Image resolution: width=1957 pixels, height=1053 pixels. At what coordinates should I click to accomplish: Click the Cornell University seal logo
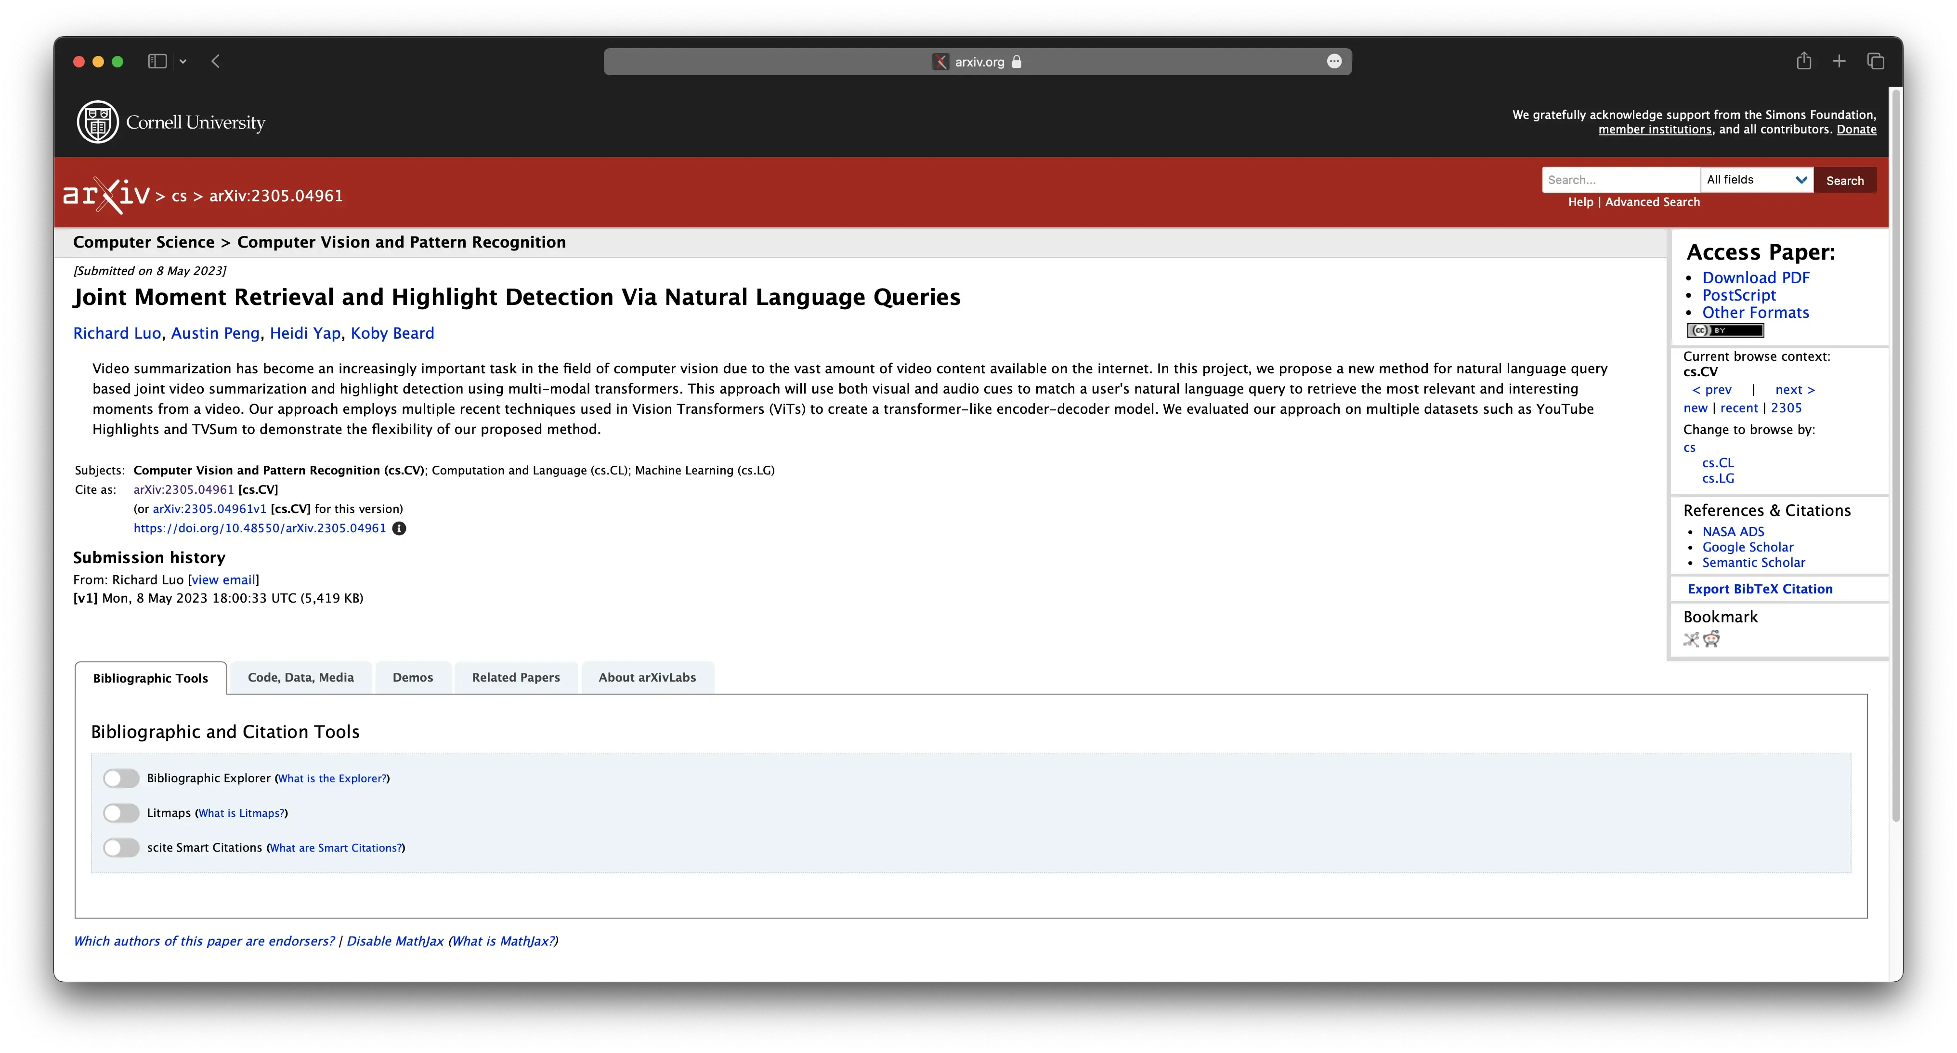coord(98,121)
